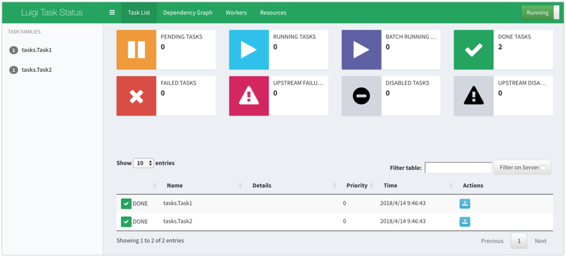Click the red Failed Tasks X icon
Screen dimensions: 566x257
[x=137, y=96]
